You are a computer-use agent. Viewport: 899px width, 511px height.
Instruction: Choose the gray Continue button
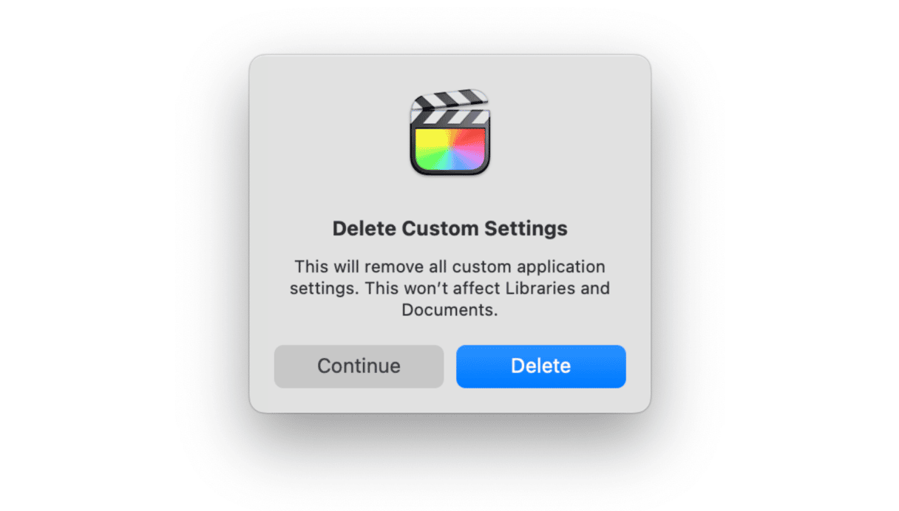(x=359, y=366)
